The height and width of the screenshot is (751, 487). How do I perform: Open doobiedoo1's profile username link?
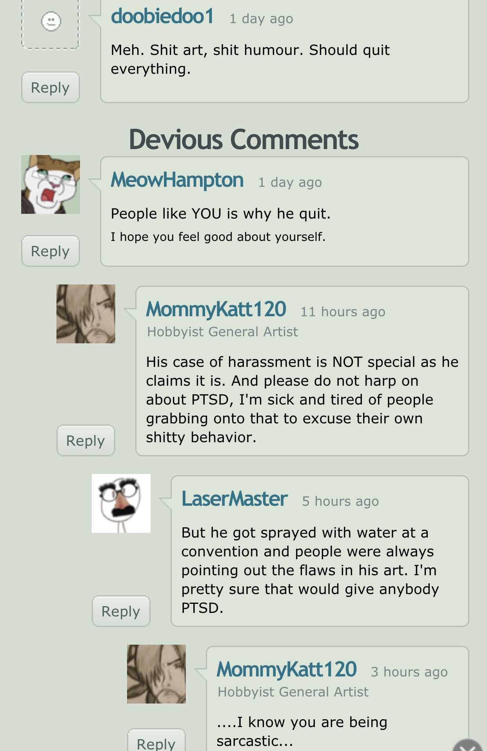click(162, 17)
